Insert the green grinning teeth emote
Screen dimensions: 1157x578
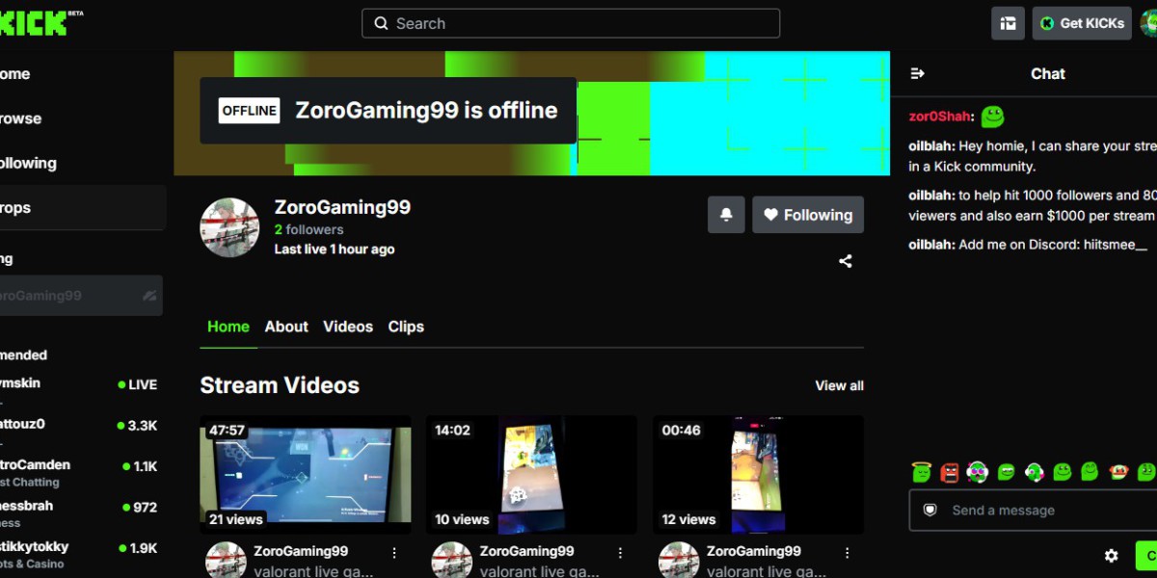1007,472
